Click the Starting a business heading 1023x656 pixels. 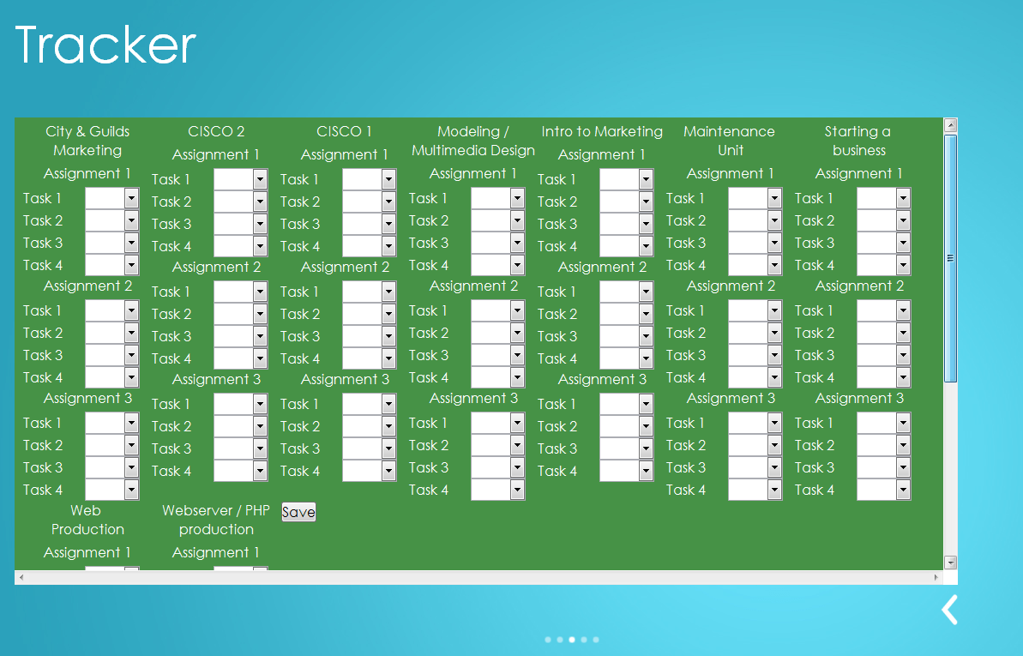pyautogui.click(x=858, y=141)
